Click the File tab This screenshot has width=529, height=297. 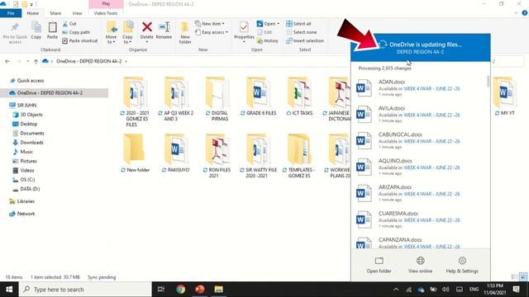point(11,13)
